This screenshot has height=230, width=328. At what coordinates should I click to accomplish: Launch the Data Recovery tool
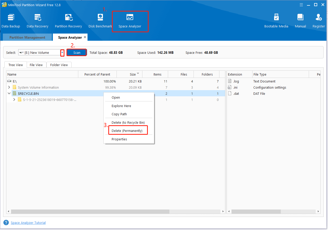37,21
